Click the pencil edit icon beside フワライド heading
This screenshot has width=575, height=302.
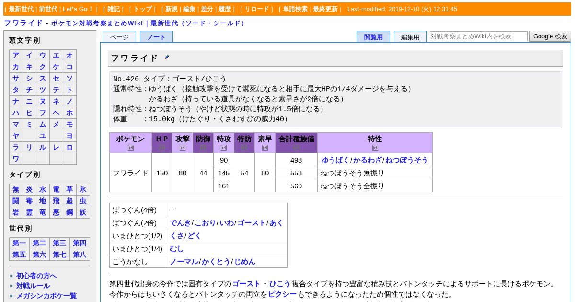point(167,57)
